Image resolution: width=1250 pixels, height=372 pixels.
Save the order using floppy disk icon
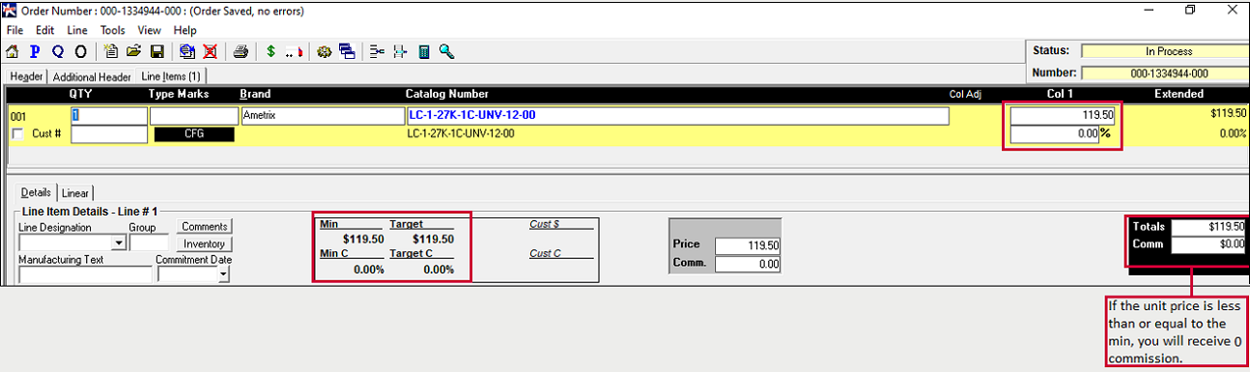pyautogui.click(x=156, y=51)
